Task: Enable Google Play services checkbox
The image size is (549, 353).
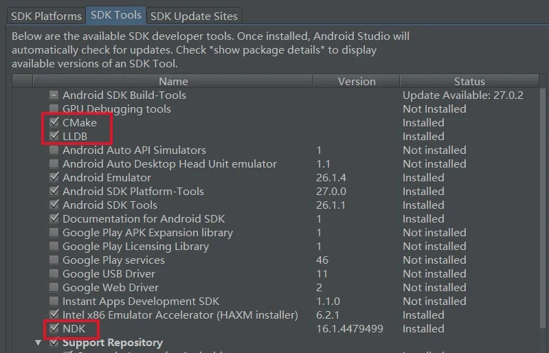Action: point(54,260)
